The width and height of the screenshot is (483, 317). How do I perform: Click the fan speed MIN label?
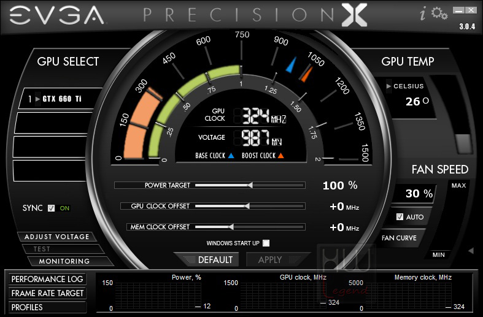click(x=439, y=255)
